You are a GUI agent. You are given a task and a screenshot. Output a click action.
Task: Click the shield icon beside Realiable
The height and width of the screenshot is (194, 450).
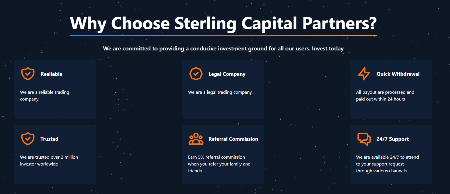tap(28, 74)
